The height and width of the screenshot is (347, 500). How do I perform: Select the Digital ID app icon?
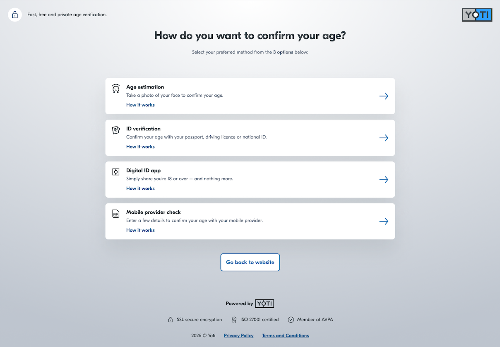115,172
